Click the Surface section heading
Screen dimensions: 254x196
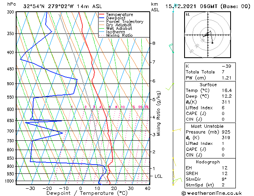coord(208,85)
